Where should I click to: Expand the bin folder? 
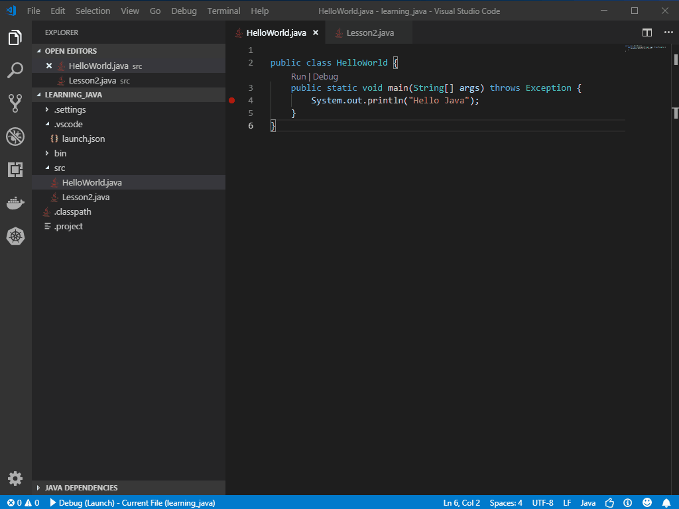(60, 153)
